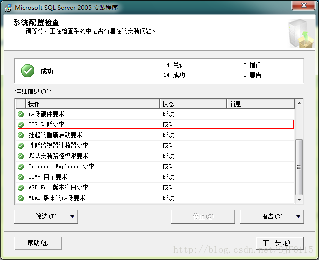Screen dimensions: 319x260
Task: Click the scrollbar down arrow in details list
Action: point(299,200)
